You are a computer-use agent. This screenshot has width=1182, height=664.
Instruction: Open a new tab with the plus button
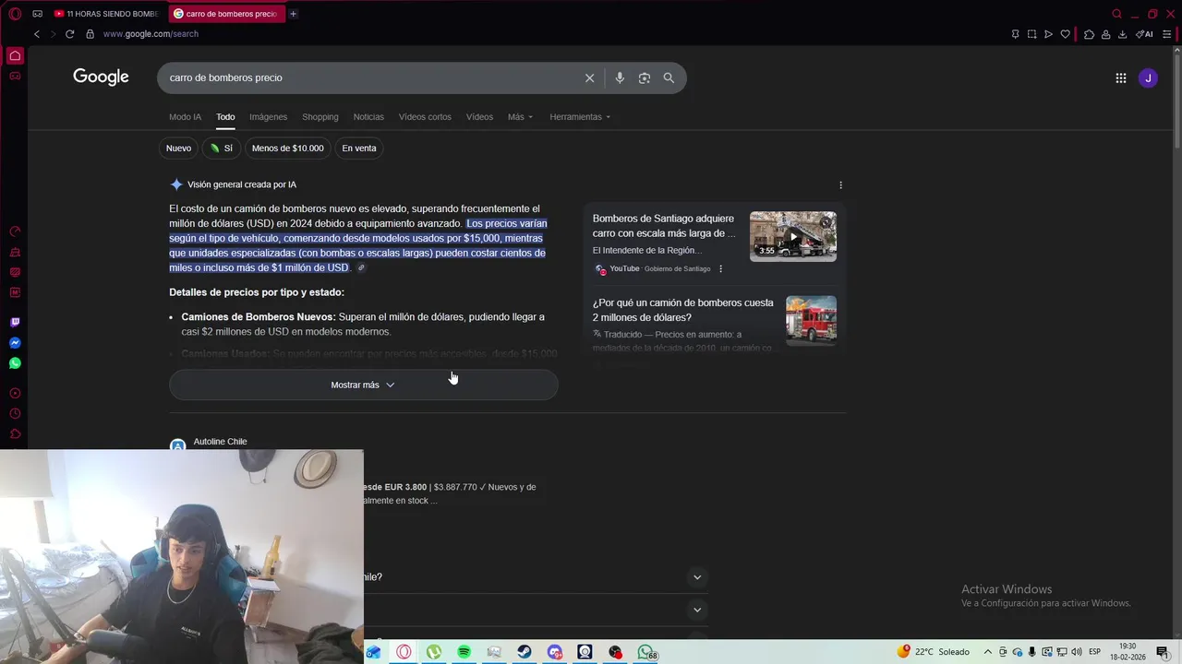click(294, 14)
